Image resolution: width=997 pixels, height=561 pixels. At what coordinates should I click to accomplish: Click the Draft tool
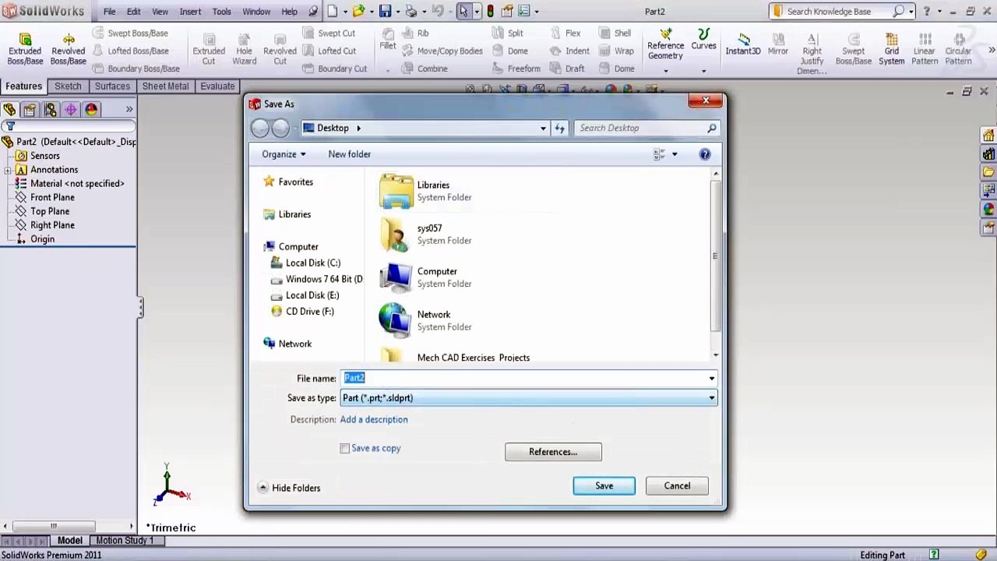pos(566,69)
